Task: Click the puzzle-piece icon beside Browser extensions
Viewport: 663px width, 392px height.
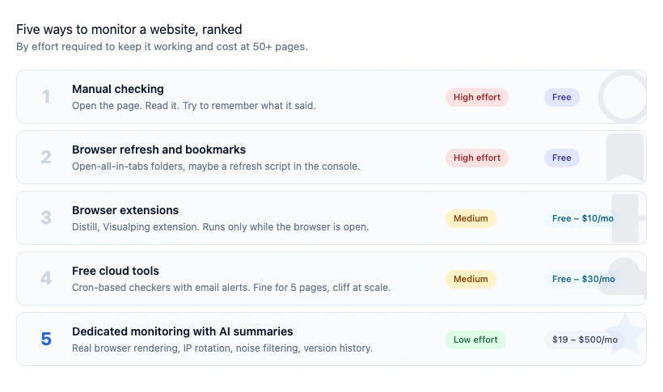Action: pyautogui.click(x=627, y=218)
